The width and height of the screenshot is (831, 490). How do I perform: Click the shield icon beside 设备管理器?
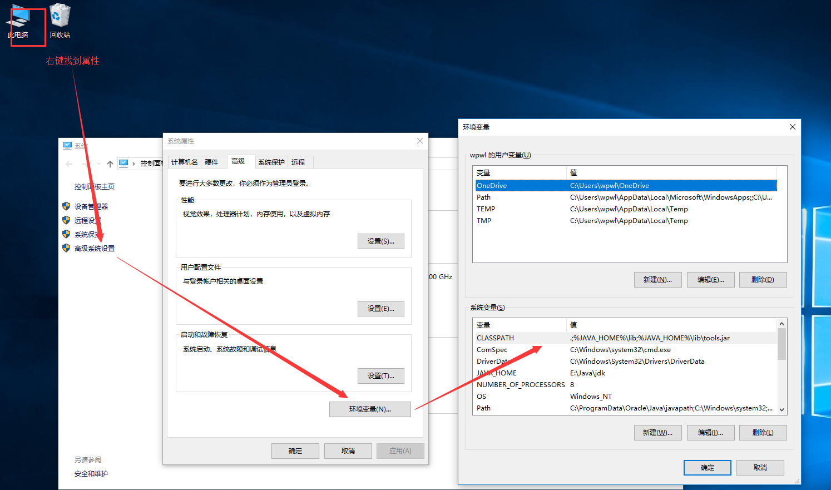[x=66, y=206]
